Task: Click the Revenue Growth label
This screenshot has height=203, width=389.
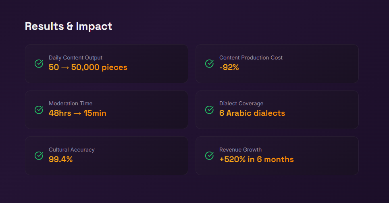Action: pyautogui.click(x=240, y=150)
